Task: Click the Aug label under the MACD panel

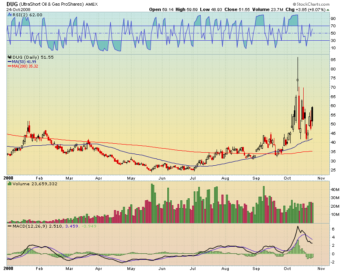Action: 225,269
